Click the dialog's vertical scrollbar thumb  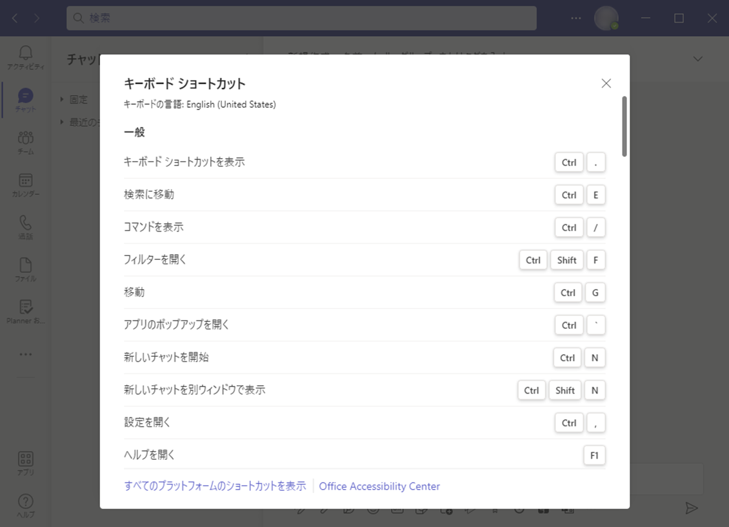click(624, 126)
